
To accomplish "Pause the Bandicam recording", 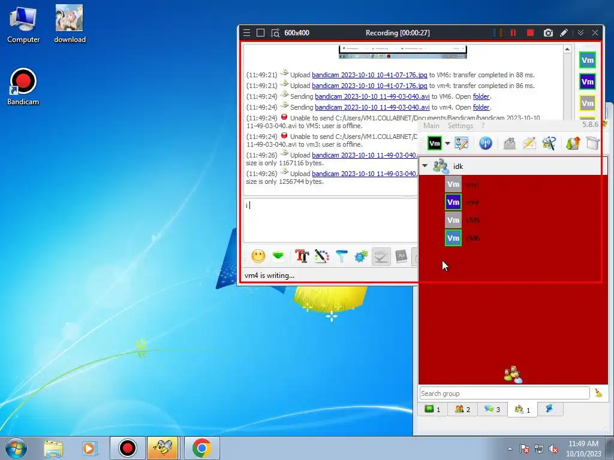I will [x=513, y=33].
